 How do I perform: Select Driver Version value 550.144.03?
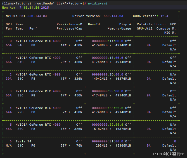point(113,16)
